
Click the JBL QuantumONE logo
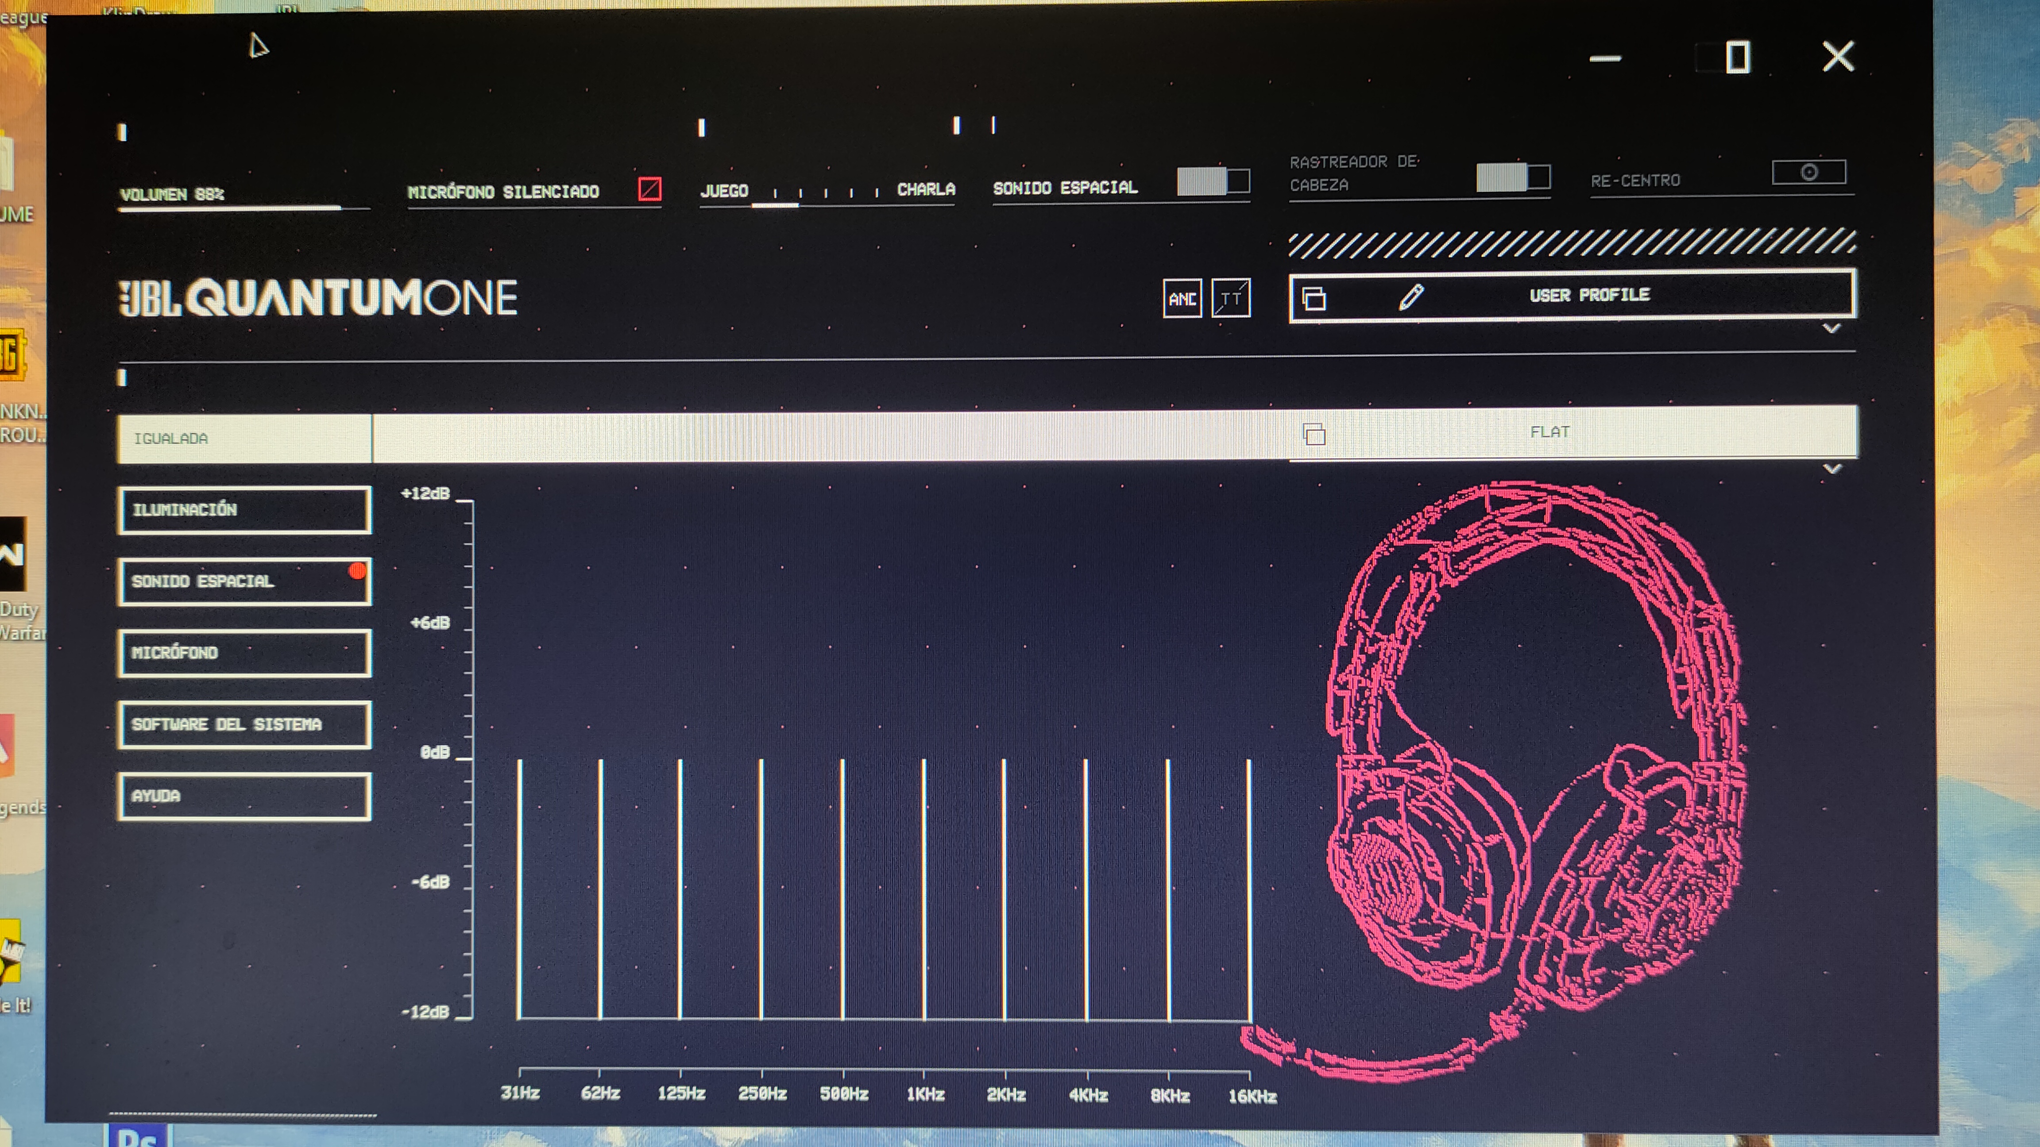(x=317, y=298)
